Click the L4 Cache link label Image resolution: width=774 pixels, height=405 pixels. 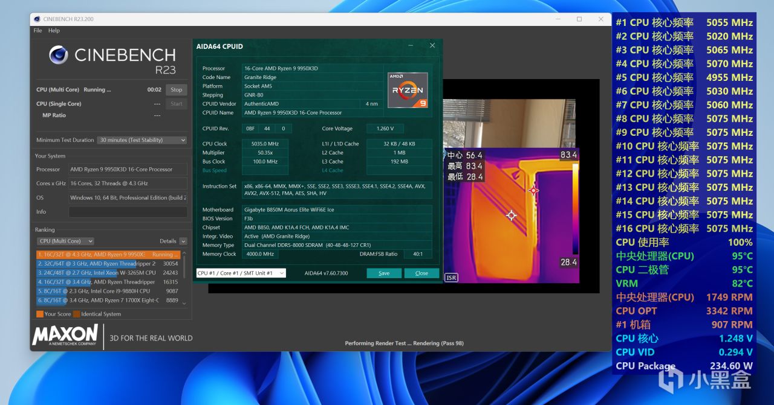[333, 171]
